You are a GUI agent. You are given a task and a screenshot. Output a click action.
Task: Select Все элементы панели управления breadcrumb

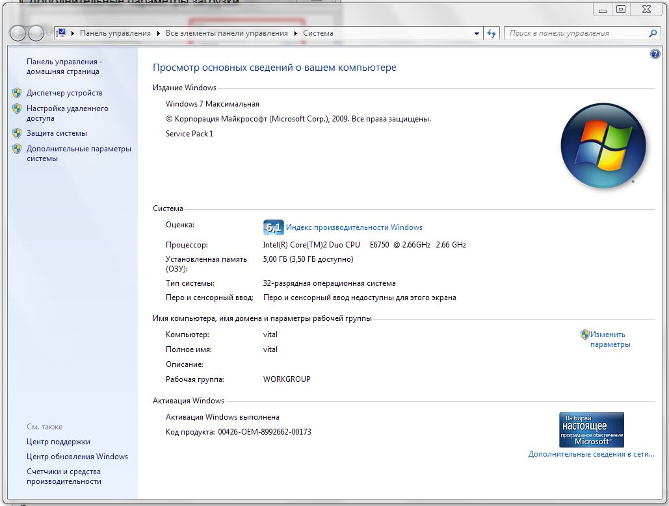click(x=226, y=33)
